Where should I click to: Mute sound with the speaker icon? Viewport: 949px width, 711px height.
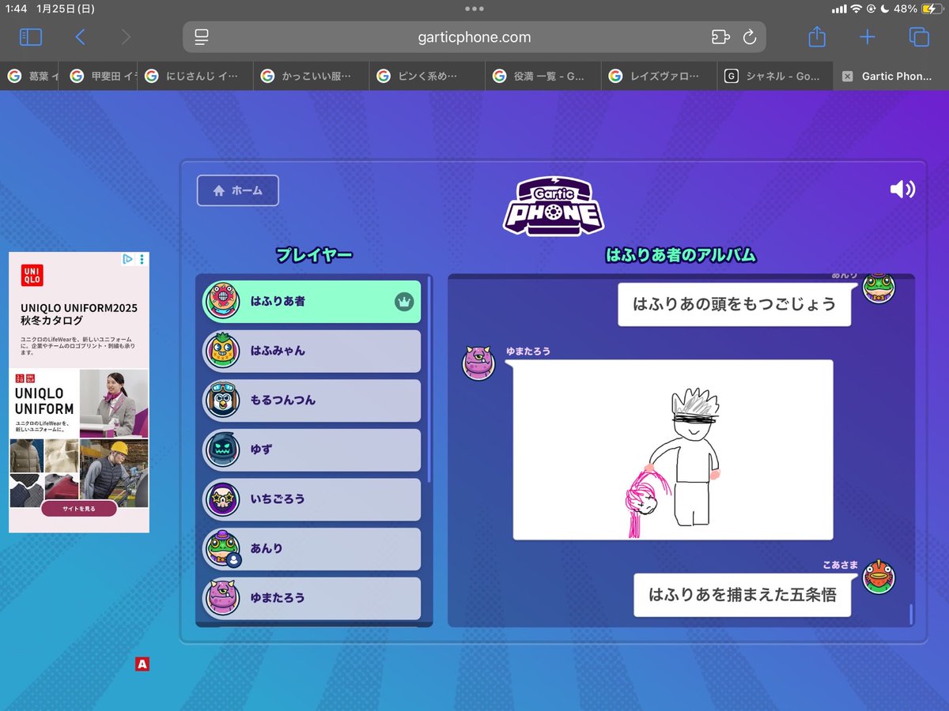[x=902, y=190]
